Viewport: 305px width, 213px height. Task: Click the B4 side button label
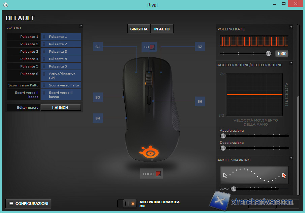(x=98, y=118)
